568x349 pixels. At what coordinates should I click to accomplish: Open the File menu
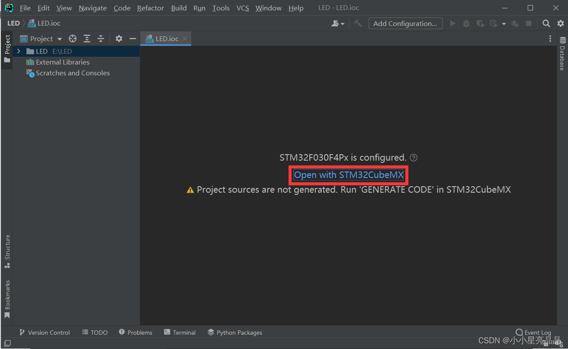25,8
